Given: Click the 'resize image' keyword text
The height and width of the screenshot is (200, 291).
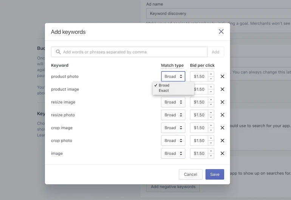Looking at the screenshot, I should pos(63,102).
